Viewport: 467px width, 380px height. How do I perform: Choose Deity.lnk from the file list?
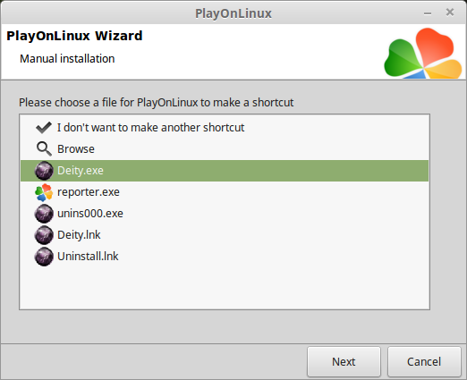pos(79,235)
